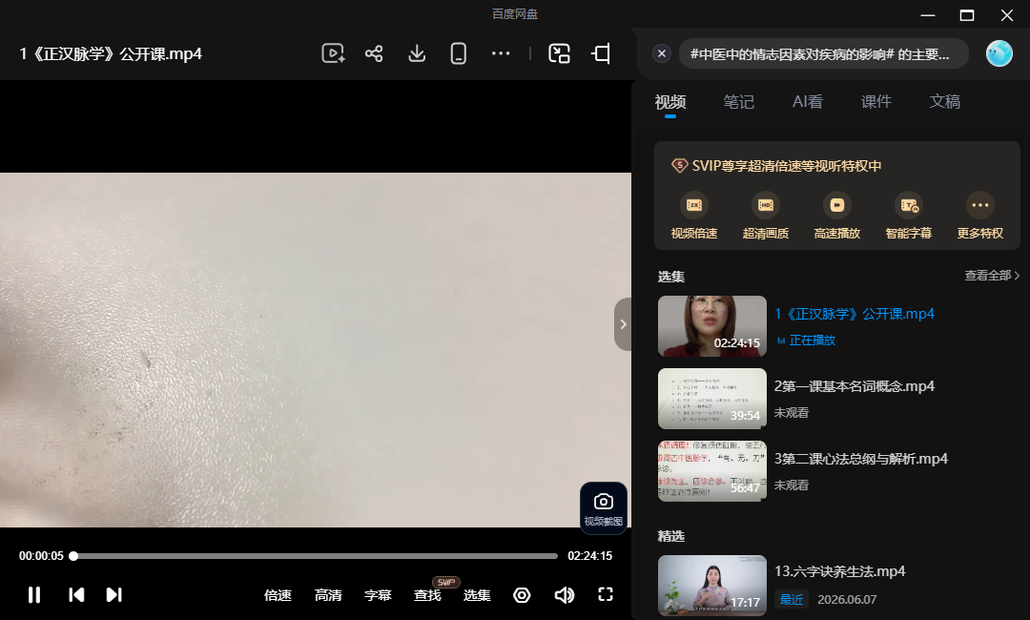Open the AI看 tab
Screen dimensions: 1030x620
click(808, 102)
